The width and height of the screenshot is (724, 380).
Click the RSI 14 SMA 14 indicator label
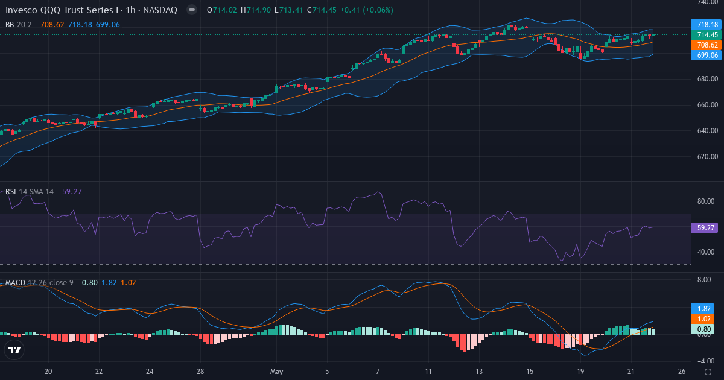click(x=30, y=192)
